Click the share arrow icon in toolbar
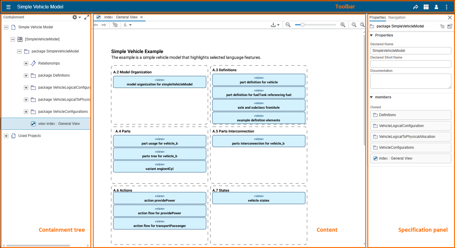Viewport: 455px width, 248px height. (416, 7)
